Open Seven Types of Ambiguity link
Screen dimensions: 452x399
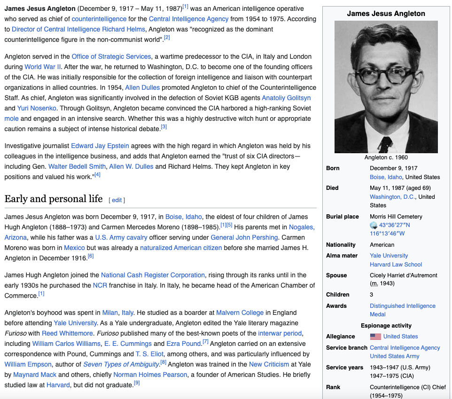121,365
